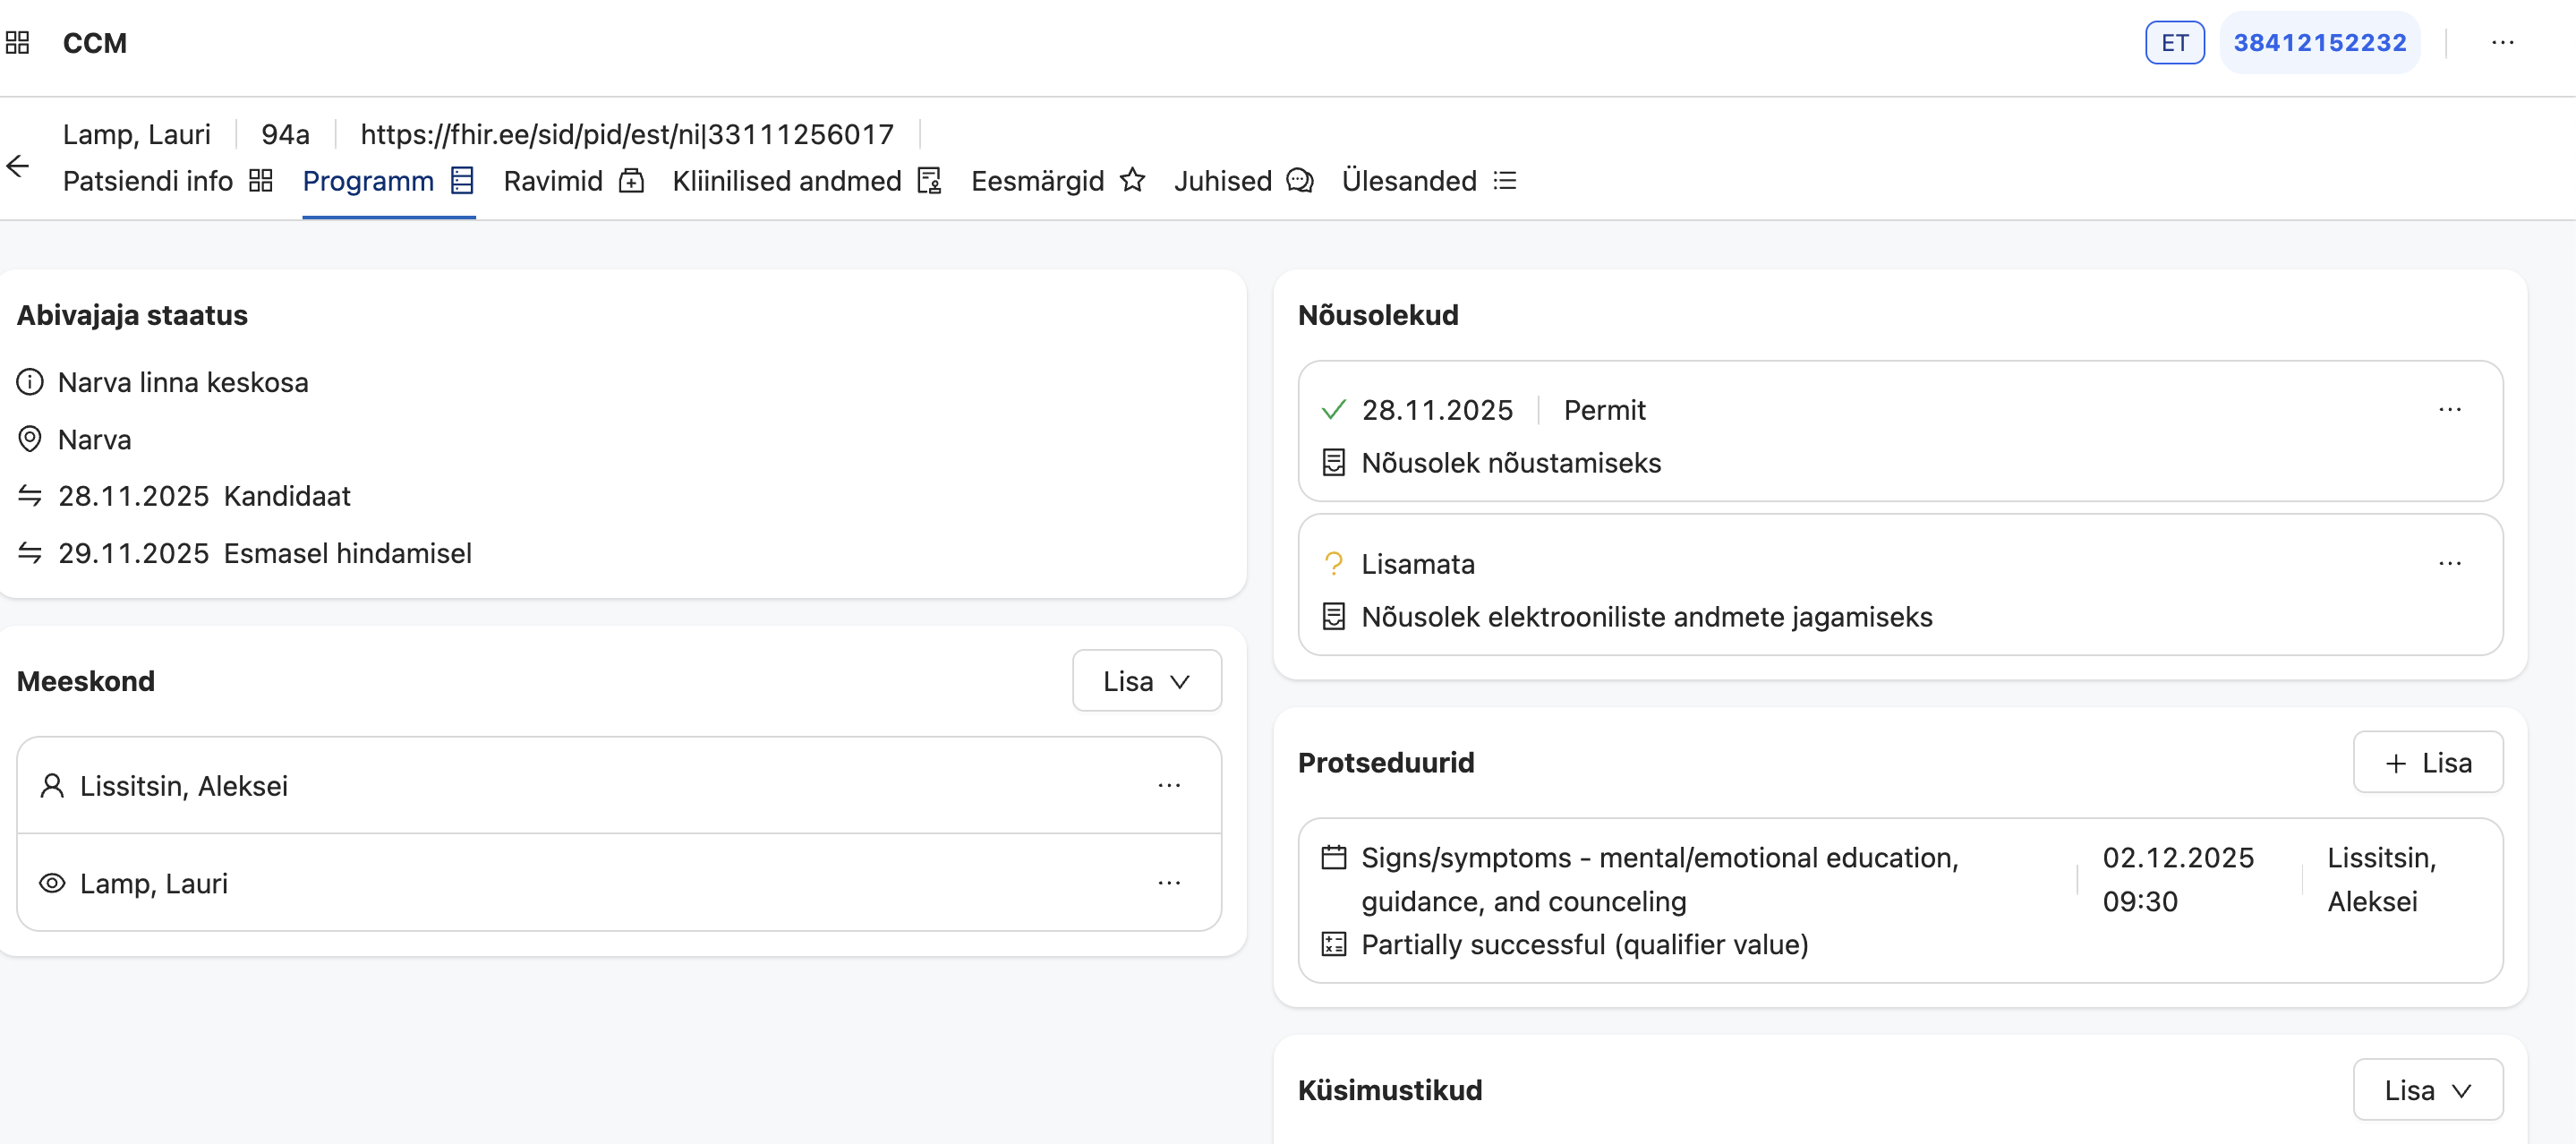Open the Lisa dropdown in Meeskond

click(x=1146, y=680)
